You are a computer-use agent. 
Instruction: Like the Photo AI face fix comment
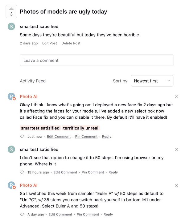point(22,137)
